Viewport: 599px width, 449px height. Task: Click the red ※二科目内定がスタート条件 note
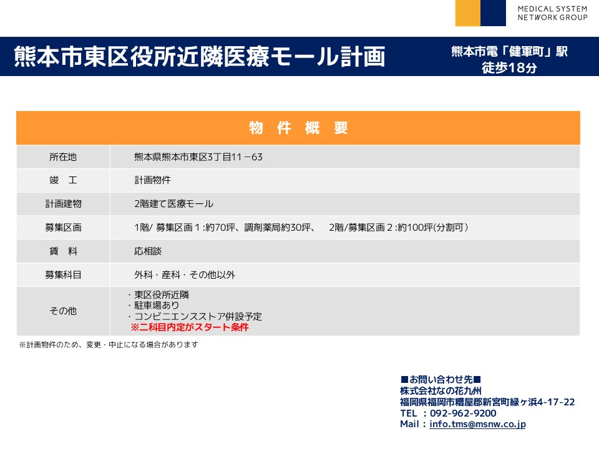[189, 327]
